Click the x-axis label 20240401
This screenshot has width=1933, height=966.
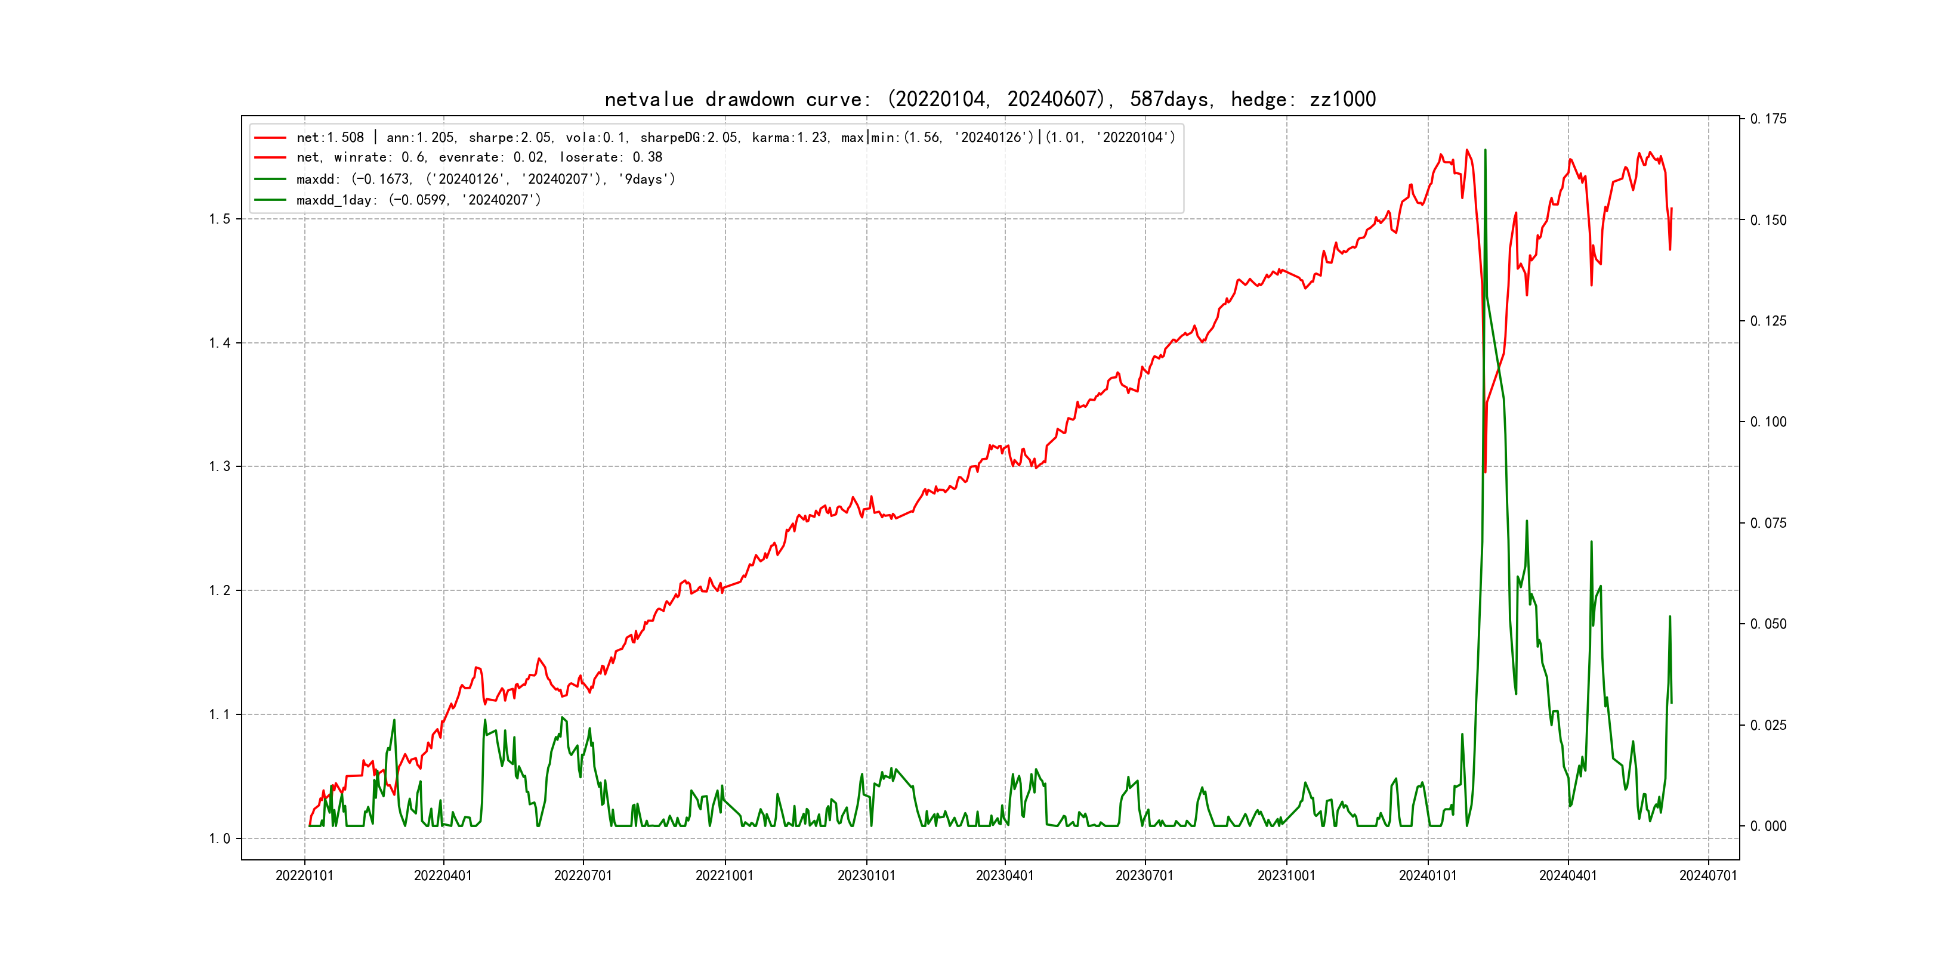point(1567,875)
